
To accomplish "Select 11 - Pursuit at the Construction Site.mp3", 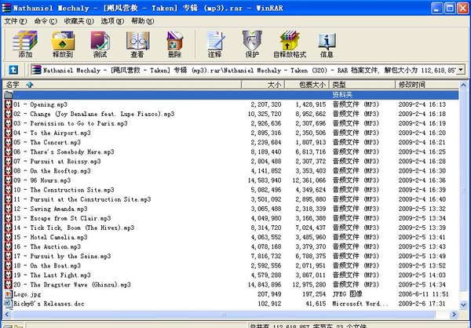I will [x=82, y=199].
